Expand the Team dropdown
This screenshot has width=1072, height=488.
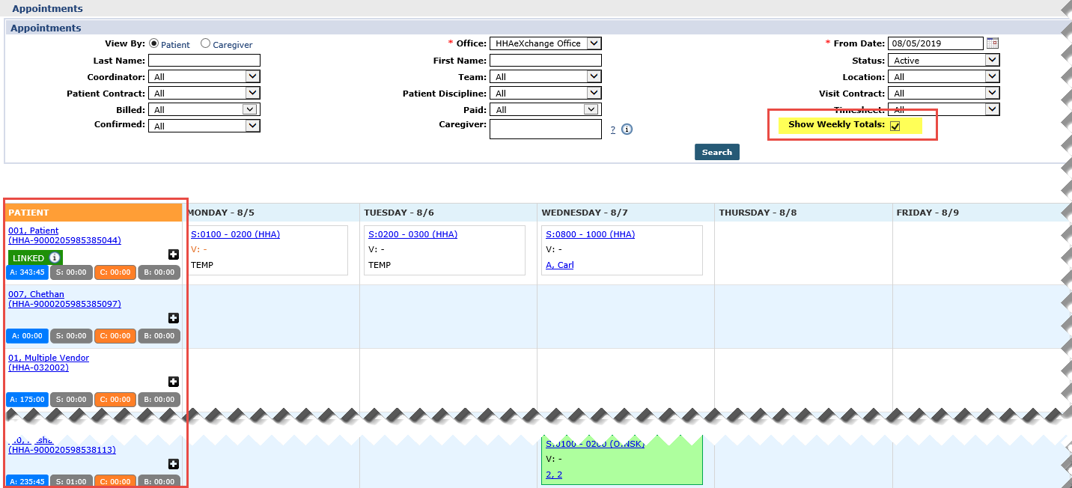(545, 76)
